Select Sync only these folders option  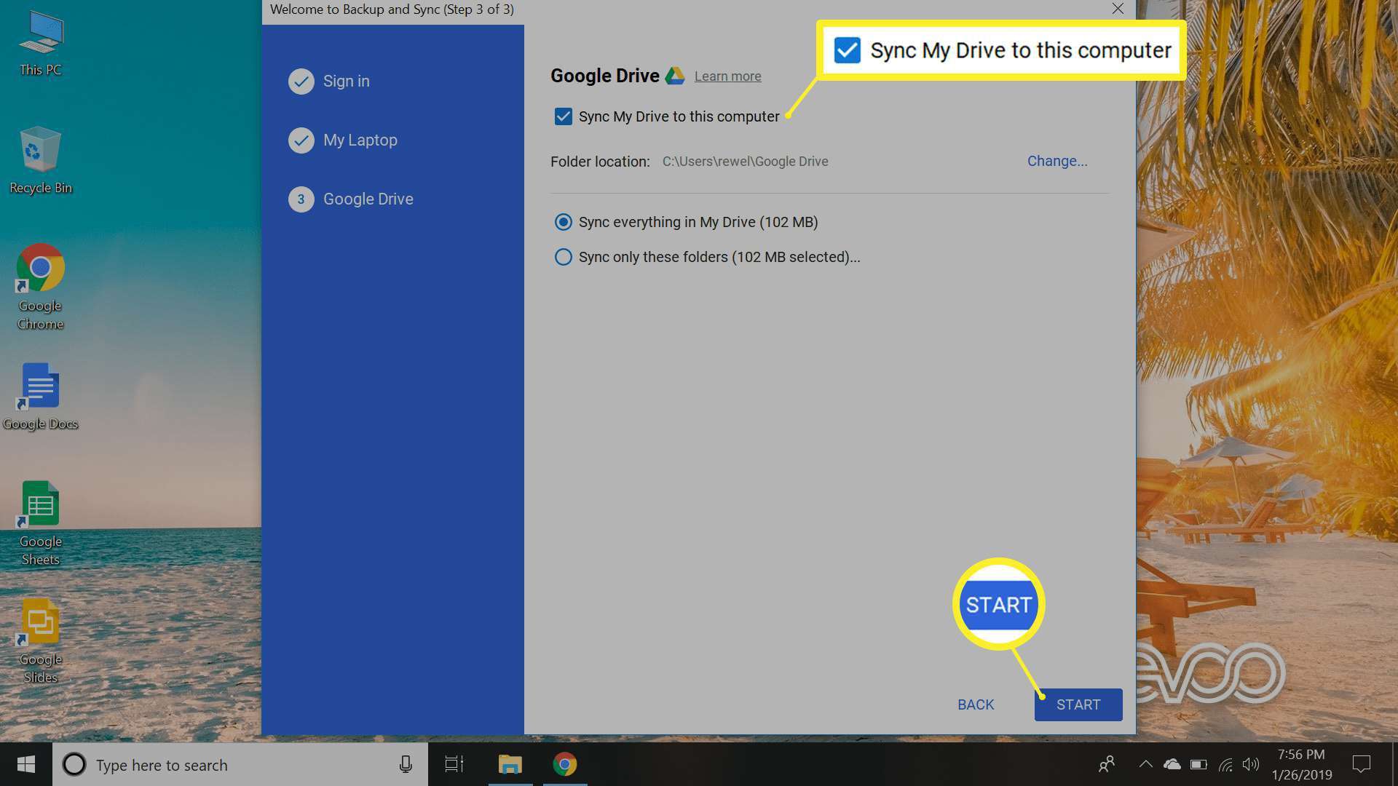click(561, 256)
